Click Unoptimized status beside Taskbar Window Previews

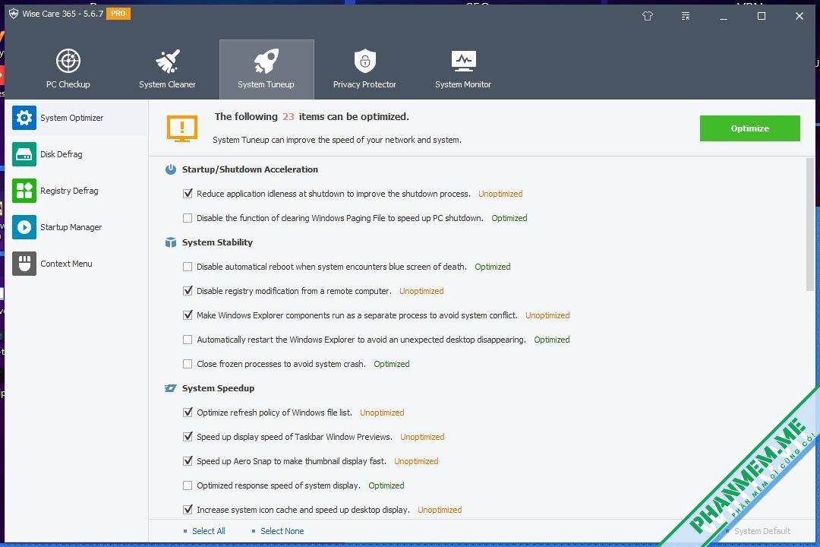point(423,437)
